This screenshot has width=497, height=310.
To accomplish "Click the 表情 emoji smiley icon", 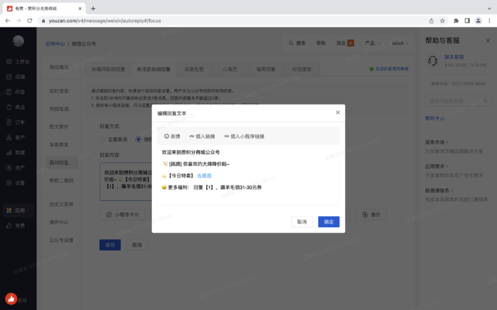I will (x=167, y=137).
